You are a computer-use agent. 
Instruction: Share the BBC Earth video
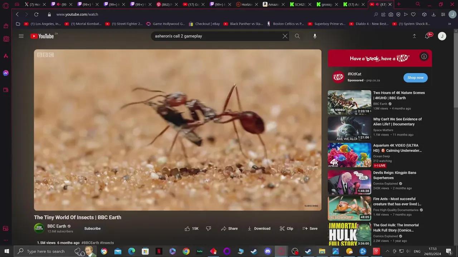tap(229, 228)
